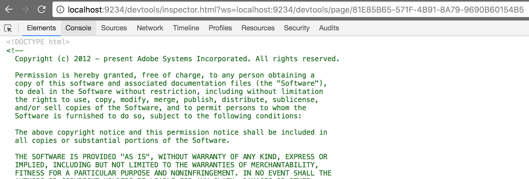This screenshot has height=179, width=529.
Task: Select the comment opening <!-- line
Action: pyautogui.click(x=15, y=50)
